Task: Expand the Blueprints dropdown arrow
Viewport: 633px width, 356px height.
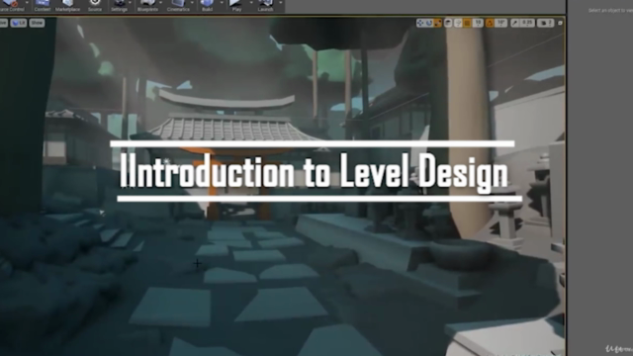Action: click(x=160, y=3)
